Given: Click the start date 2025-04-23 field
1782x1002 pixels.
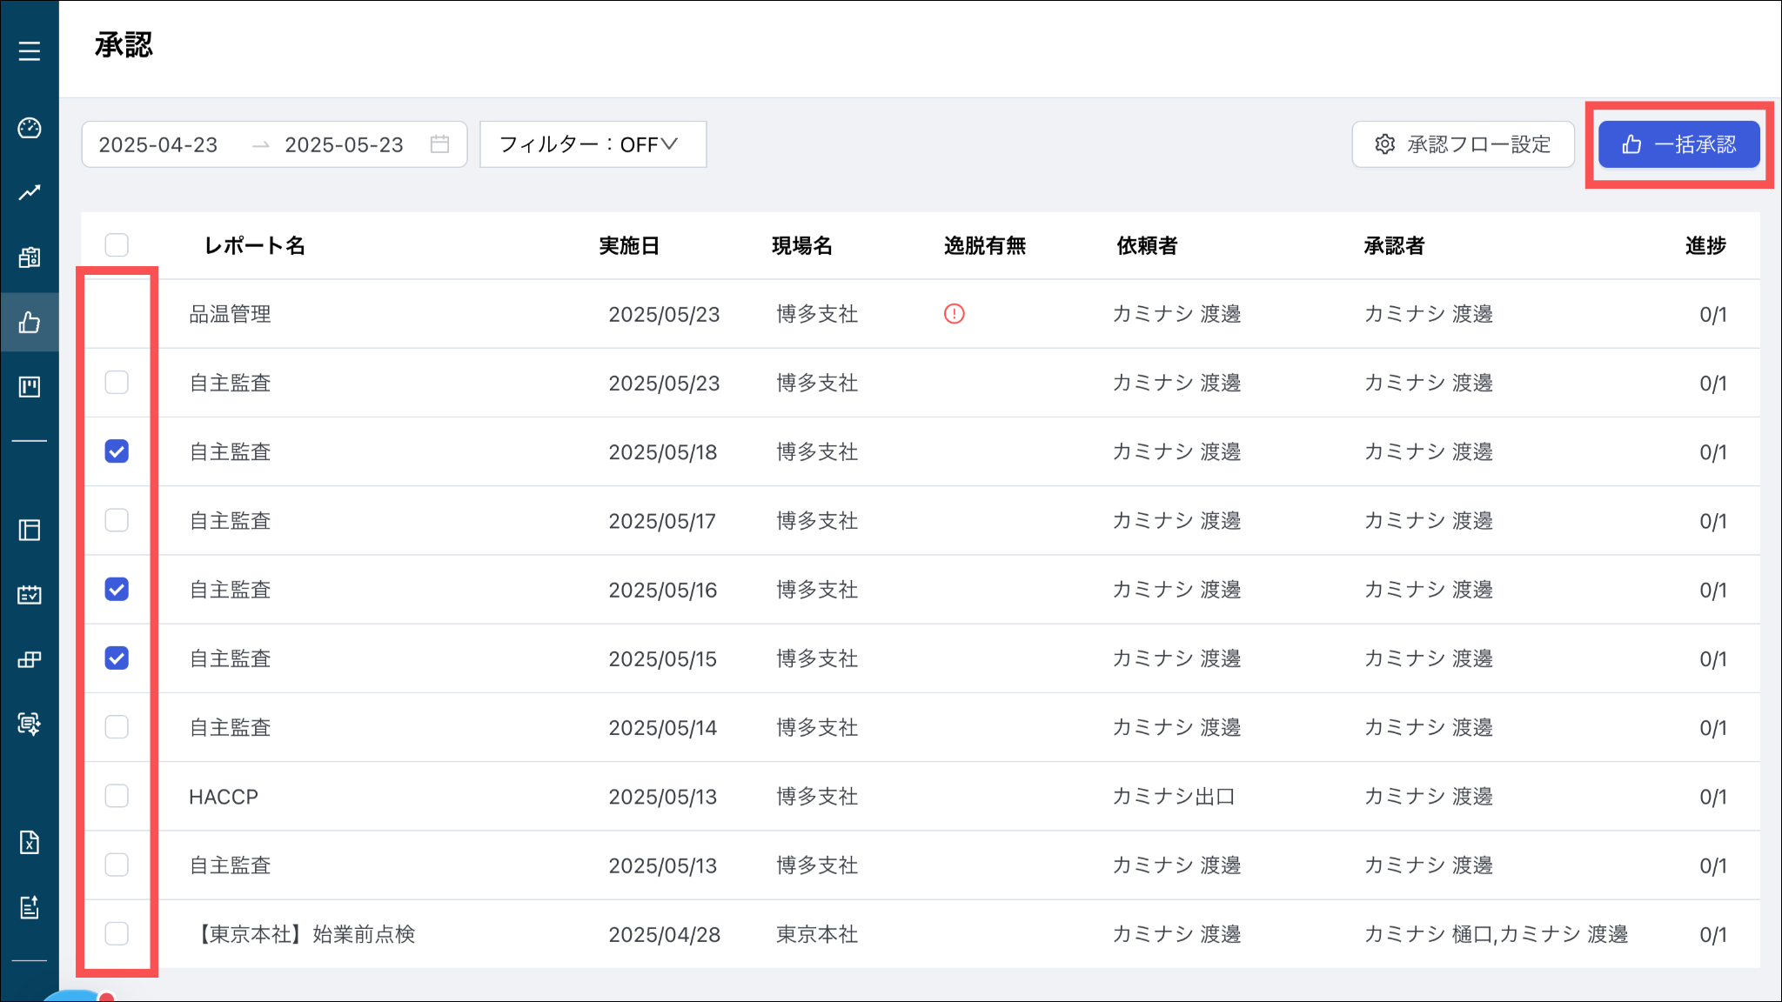Looking at the screenshot, I should click(x=158, y=144).
